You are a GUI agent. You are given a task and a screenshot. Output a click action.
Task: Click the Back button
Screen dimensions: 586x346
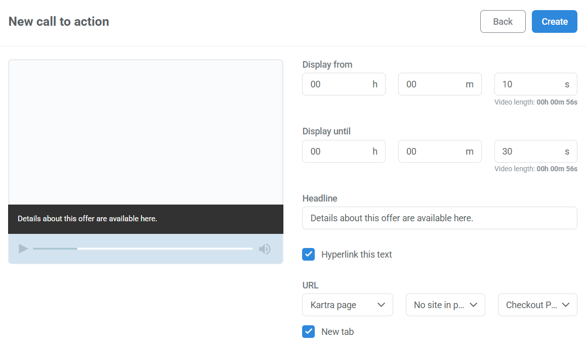[503, 21]
